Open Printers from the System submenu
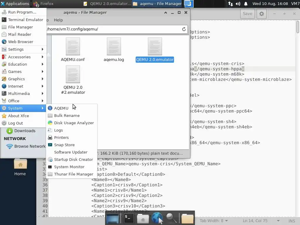This screenshot has width=300, height=225. coord(71,138)
